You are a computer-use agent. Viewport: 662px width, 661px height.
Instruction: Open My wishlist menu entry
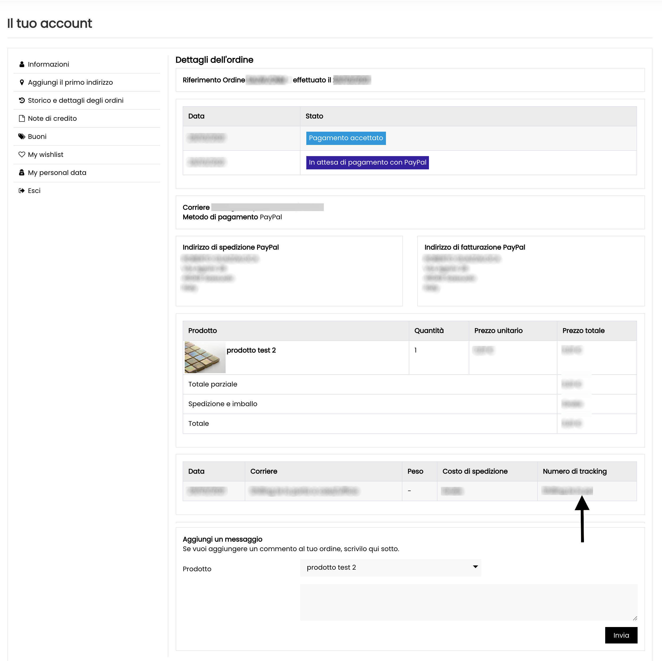46,154
